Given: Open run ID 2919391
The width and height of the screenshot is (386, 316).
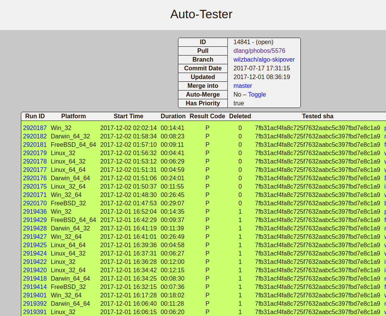Looking at the screenshot, I should [x=35, y=312].
